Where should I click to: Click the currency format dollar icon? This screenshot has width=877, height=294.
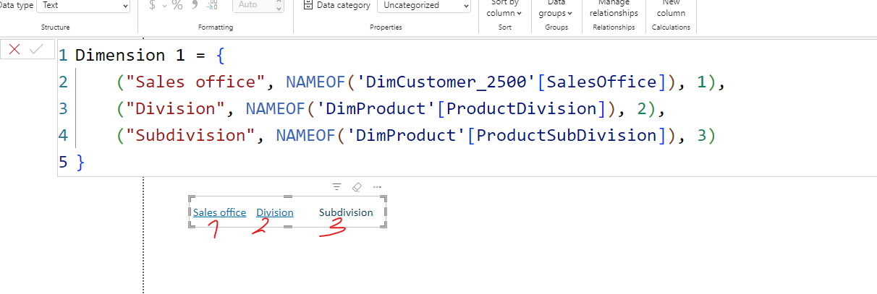(152, 5)
